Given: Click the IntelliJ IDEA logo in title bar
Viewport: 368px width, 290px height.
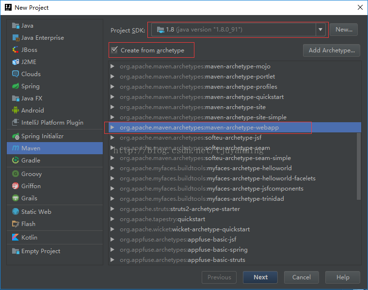Looking at the screenshot, I should [8, 7].
